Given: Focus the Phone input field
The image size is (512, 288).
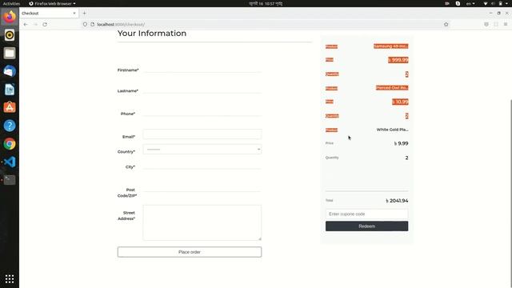Looking at the screenshot, I should [x=202, y=112].
